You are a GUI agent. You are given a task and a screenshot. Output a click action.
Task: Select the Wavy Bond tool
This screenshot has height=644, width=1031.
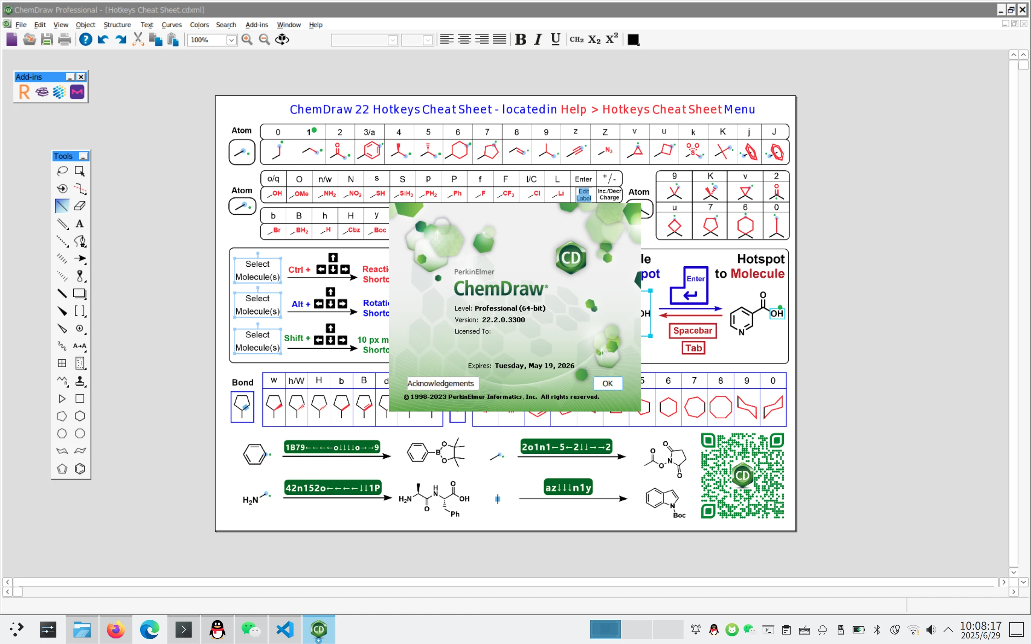(x=62, y=346)
